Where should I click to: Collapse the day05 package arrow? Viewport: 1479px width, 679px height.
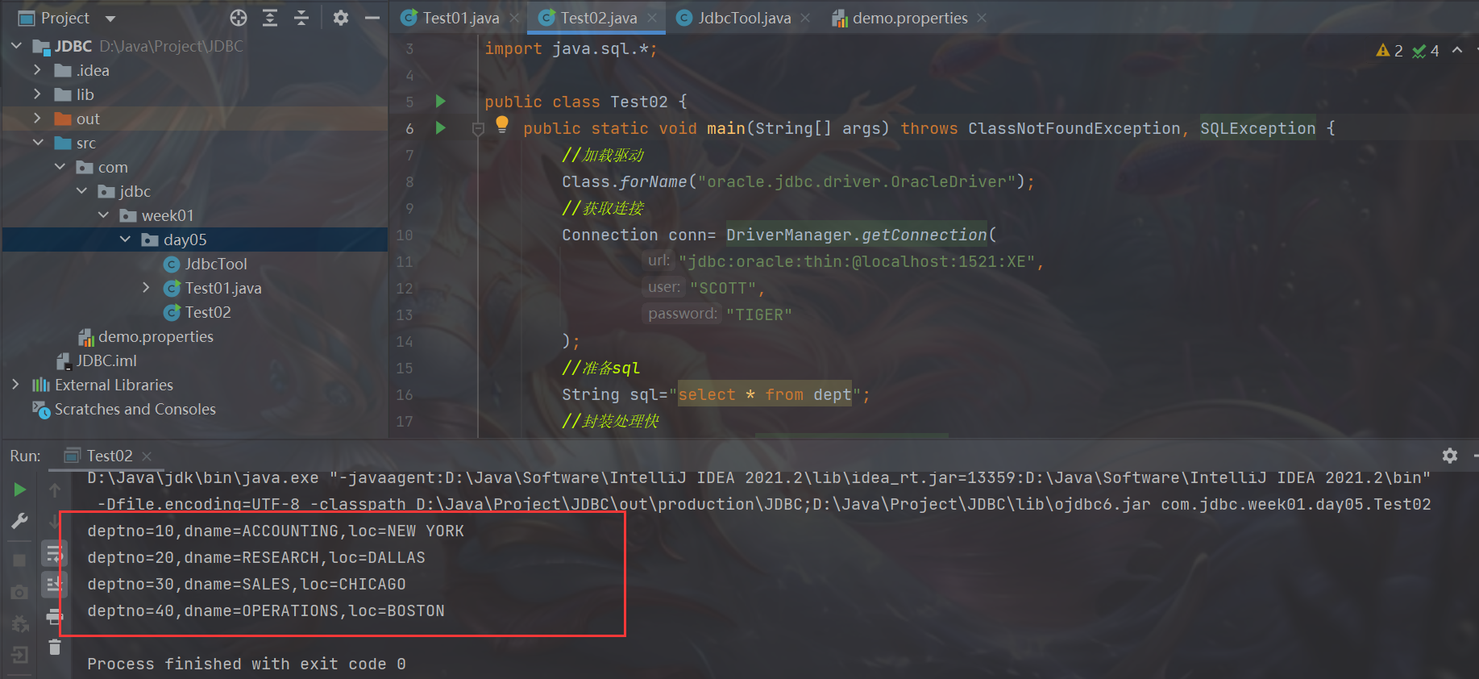tap(125, 240)
